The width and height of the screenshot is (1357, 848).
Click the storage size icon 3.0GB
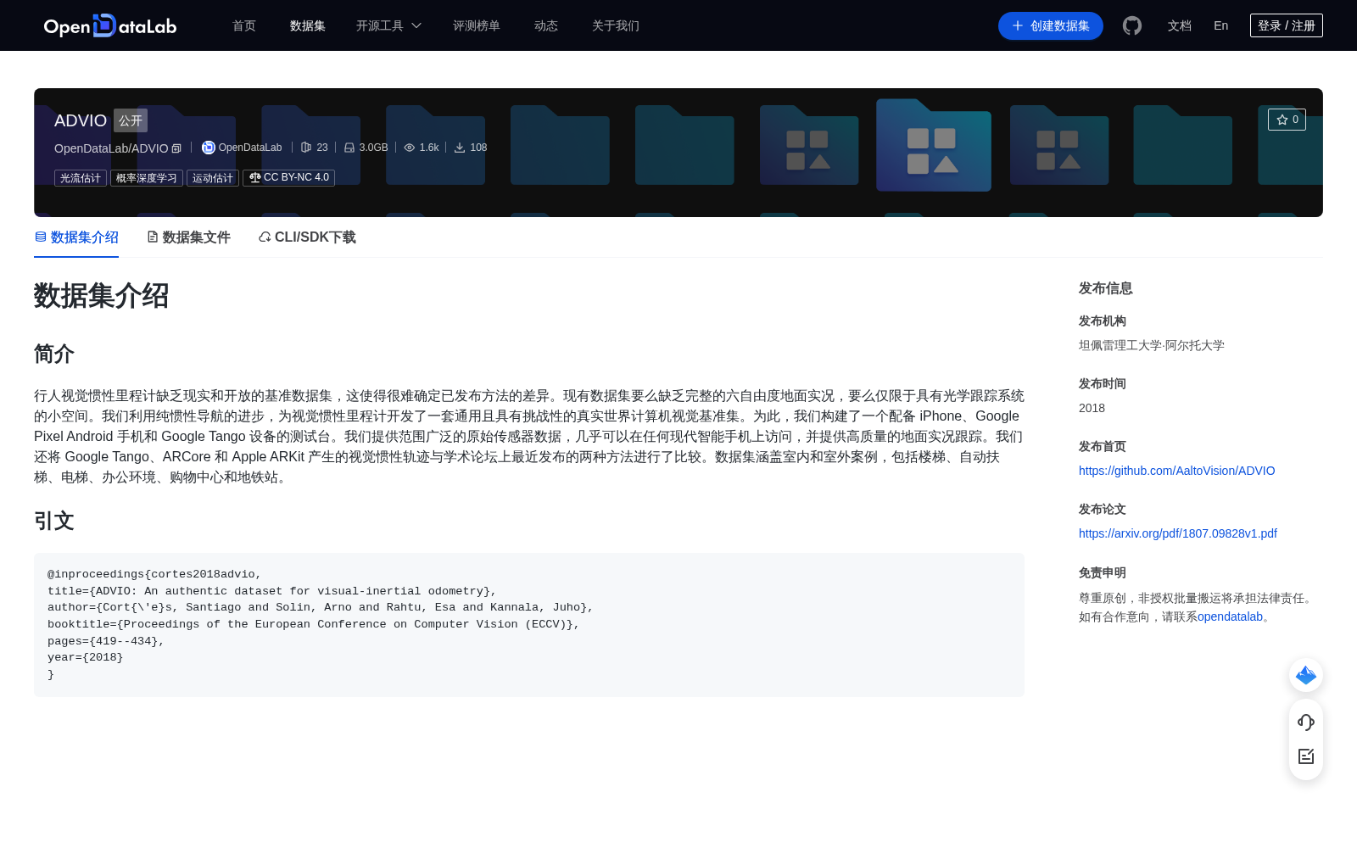coord(349,148)
